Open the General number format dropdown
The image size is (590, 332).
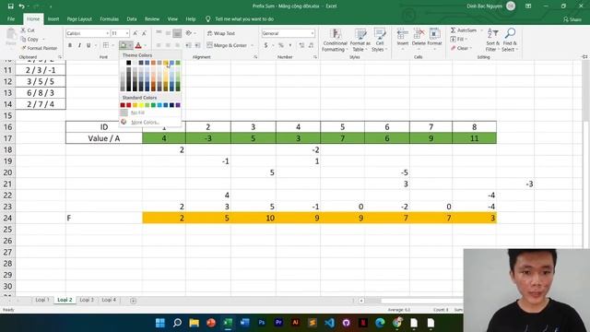click(x=313, y=33)
